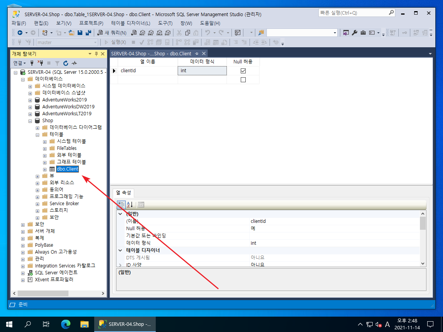
Task: Click the 연결 connect dropdown in Object Explorer
Action: tap(20, 63)
